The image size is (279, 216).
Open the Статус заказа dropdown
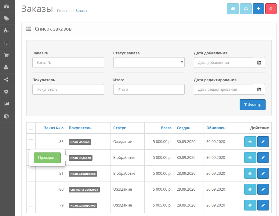click(x=149, y=63)
